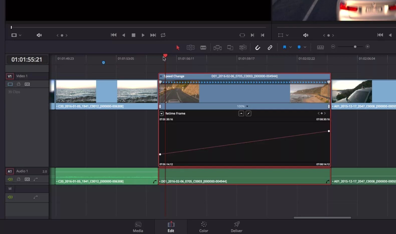The width and height of the screenshot is (396, 234).
Task: Toggle linked selection chain icon
Action: [x=270, y=48]
